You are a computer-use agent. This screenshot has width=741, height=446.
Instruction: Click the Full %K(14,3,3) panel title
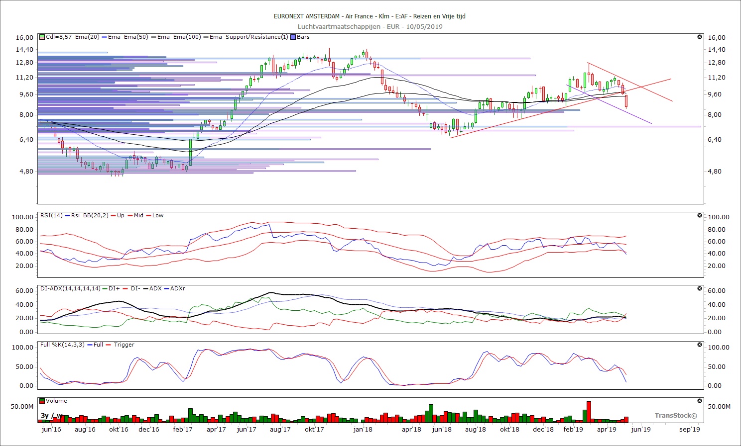[x=62, y=345]
